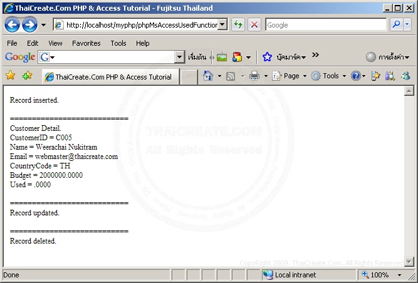Click the Email webmaster@thaicreate.com text

(64, 157)
